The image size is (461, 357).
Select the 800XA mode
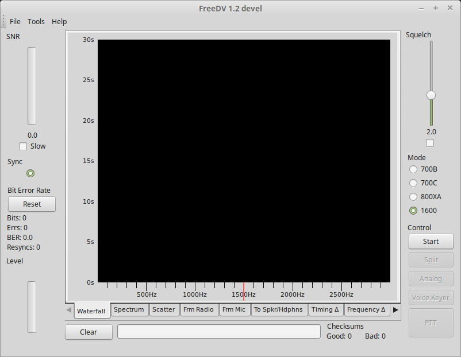(413, 197)
